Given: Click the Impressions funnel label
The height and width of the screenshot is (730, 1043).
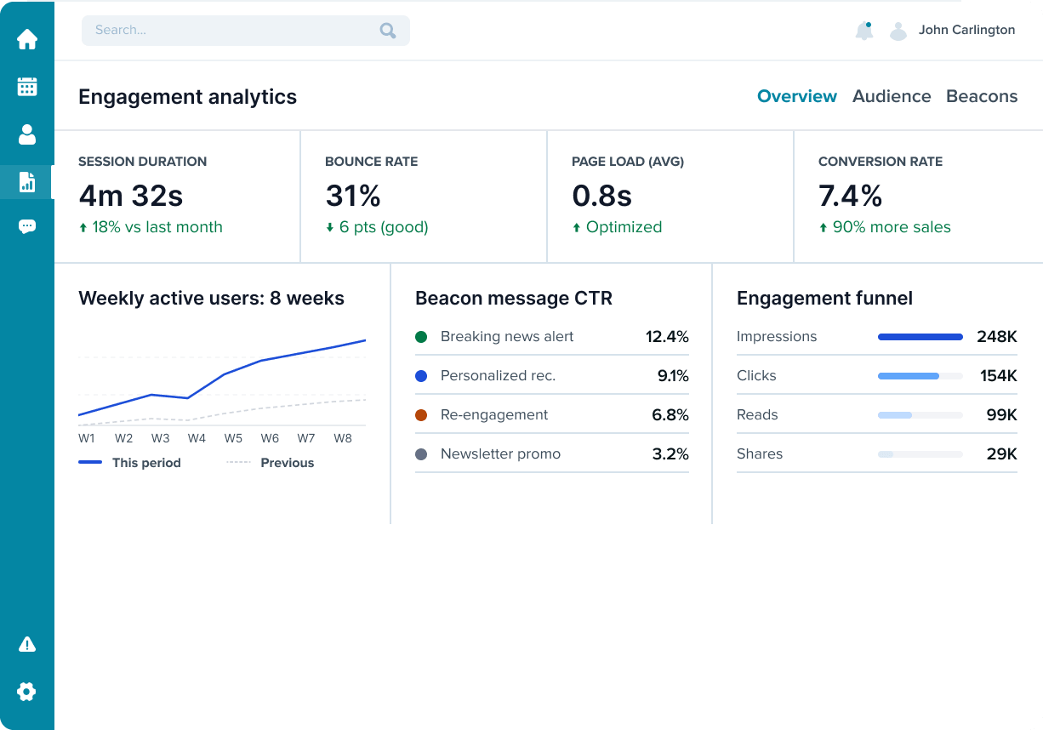Looking at the screenshot, I should (x=777, y=337).
